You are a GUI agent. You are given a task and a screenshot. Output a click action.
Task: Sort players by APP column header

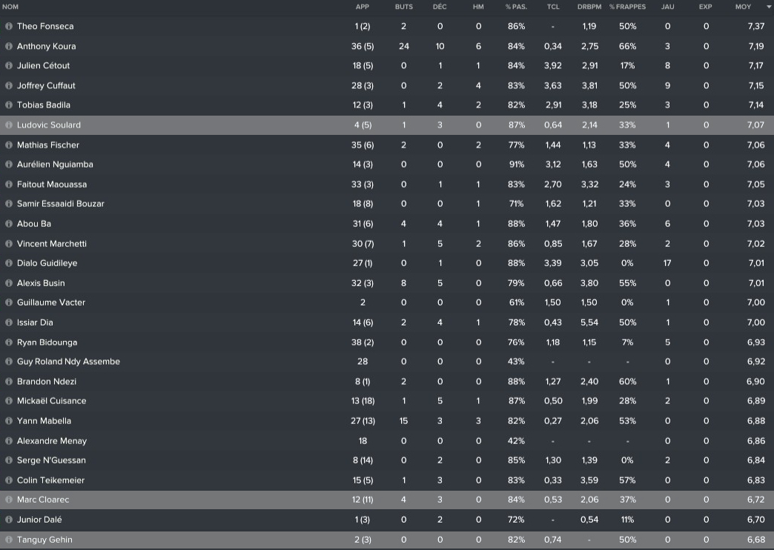click(x=362, y=7)
